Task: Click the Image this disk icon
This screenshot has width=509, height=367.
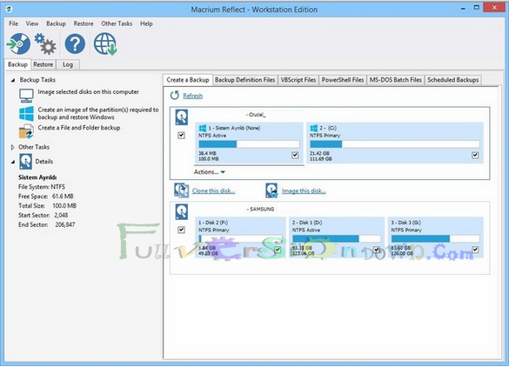Action: (x=271, y=190)
